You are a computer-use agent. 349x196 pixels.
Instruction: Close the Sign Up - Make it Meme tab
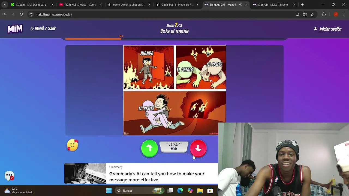(x=294, y=5)
